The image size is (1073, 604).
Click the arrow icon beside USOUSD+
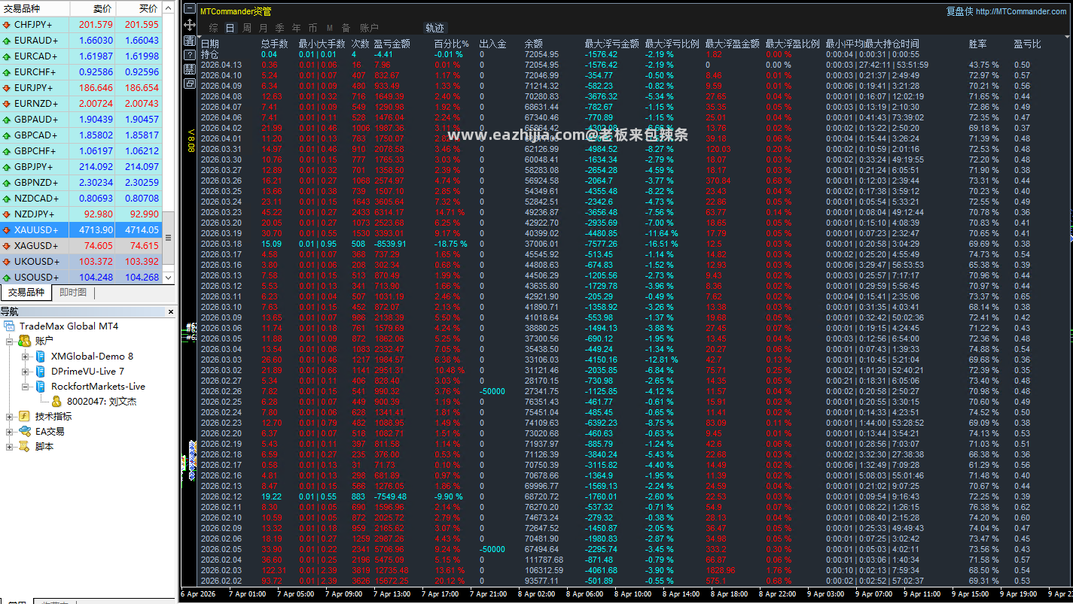[7, 278]
